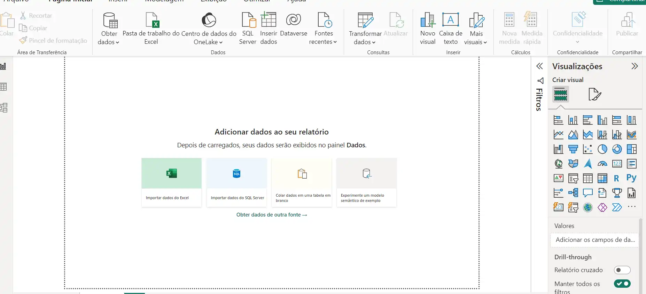Click Experimente um modelo semântico card
This screenshot has width=646, height=294.
[x=366, y=183]
